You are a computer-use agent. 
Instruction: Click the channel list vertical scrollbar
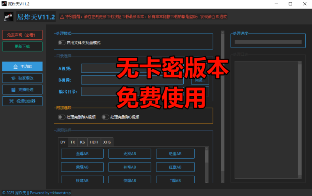tap(207, 165)
